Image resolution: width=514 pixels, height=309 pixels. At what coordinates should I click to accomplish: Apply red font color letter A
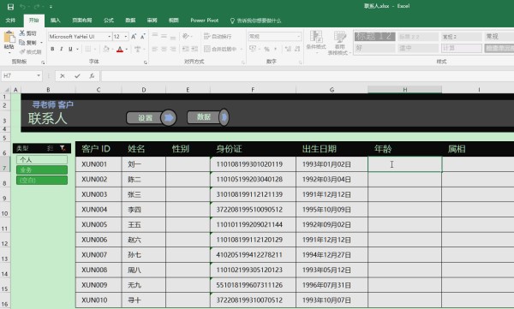tap(120, 49)
